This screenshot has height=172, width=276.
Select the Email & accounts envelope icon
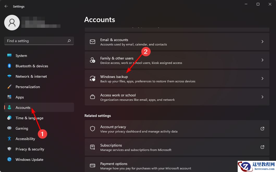(92, 42)
